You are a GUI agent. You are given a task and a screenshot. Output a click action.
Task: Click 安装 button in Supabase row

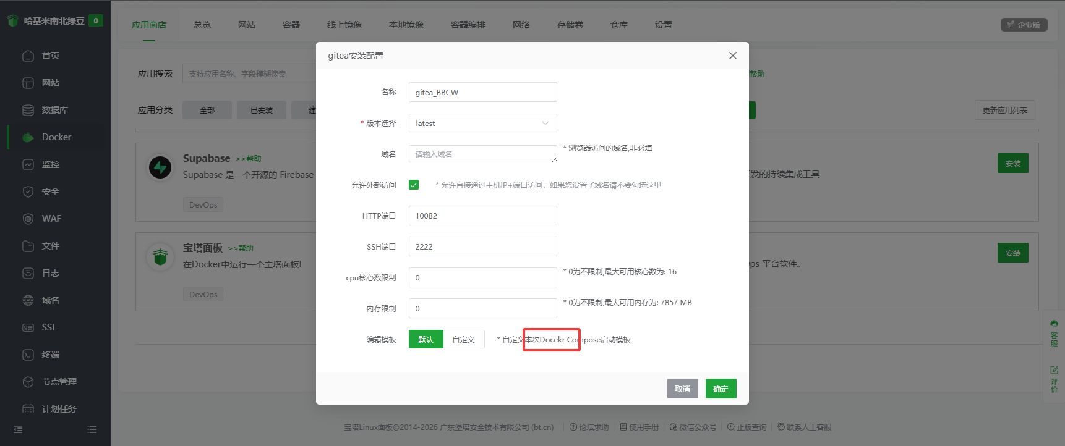(x=1013, y=163)
